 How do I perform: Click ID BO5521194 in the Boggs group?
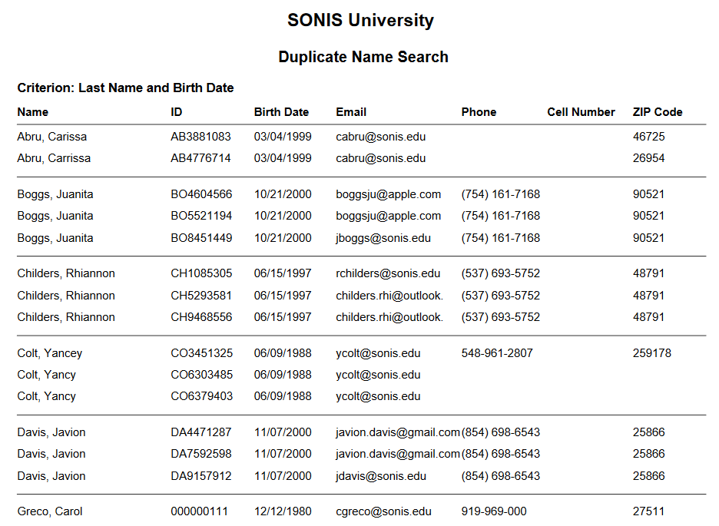[201, 216]
